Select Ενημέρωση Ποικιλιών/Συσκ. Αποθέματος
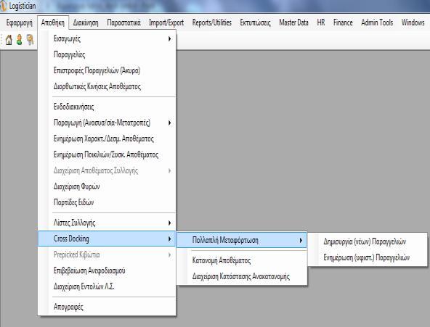Viewport: 430px width, 327px height. click(107, 154)
